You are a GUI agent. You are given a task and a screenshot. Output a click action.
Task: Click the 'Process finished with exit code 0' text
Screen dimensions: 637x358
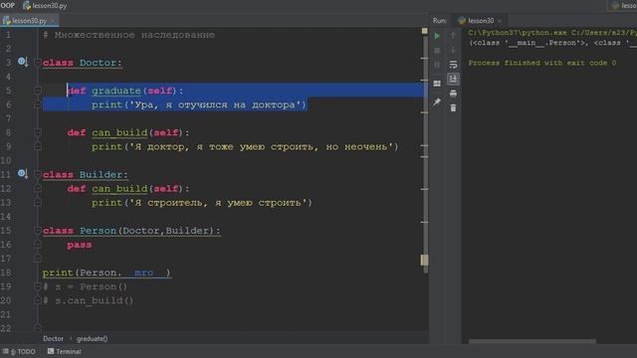click(541, 63)
